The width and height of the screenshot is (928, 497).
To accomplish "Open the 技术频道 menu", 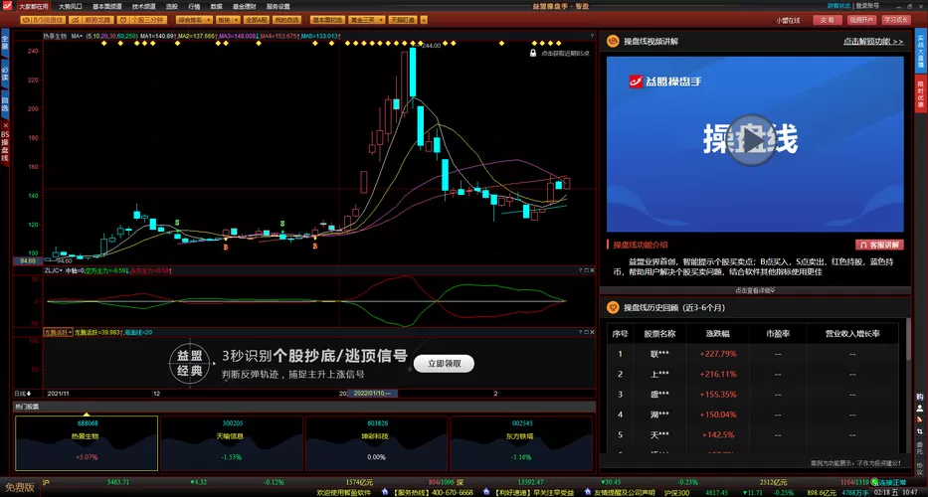I will (144, 7).
